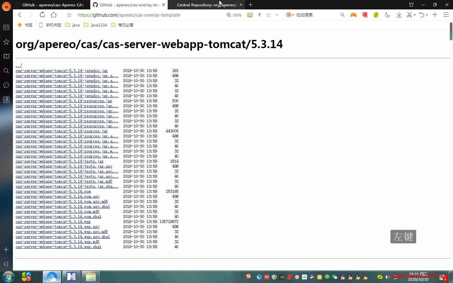Open the 5.3.14.war.md5 checksum link
Screen dimensions: 453x283
pos(58,242)
